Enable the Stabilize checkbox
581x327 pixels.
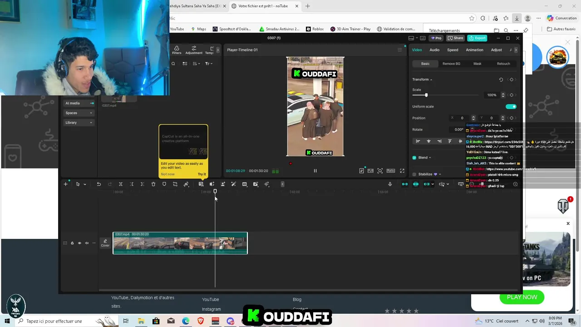pyautogui.click(x=414, y=174)
